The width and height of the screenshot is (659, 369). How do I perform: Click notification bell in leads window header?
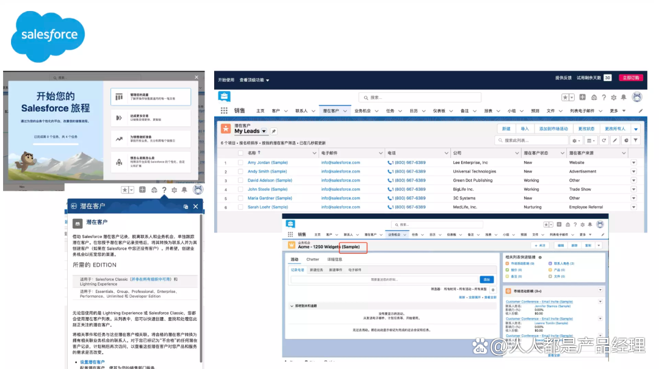(x=623, y=98)
